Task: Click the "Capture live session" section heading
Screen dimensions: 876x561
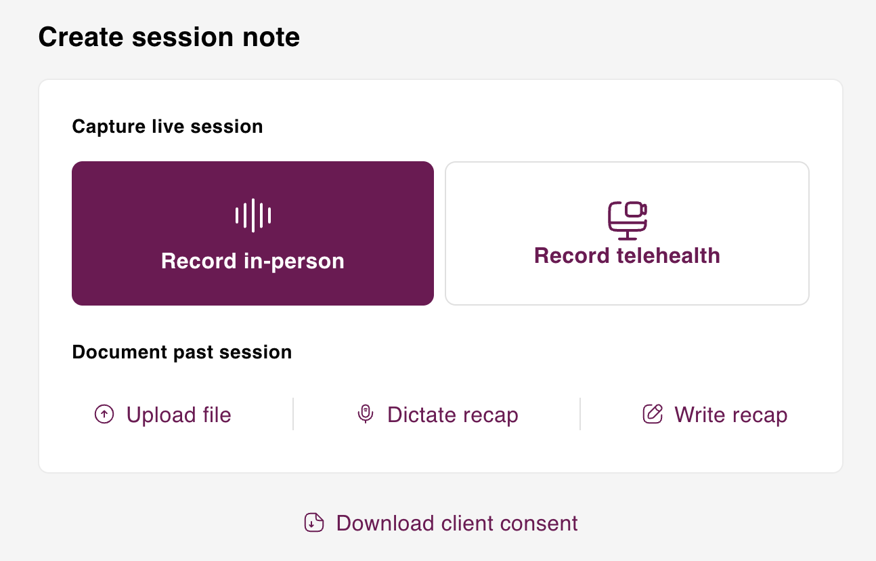Action: [167, 127]
